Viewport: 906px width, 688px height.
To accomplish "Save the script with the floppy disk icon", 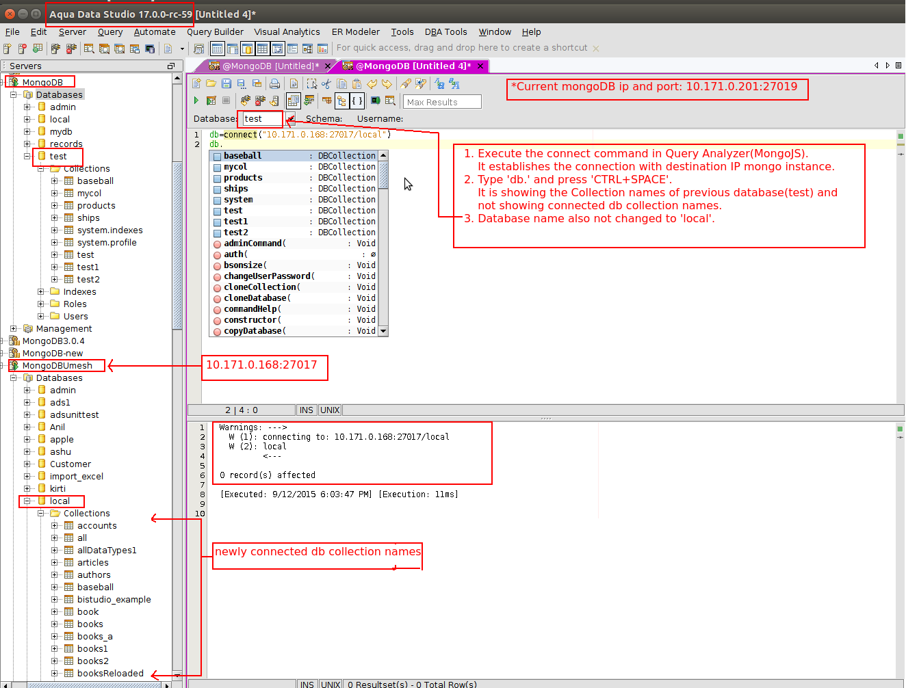I will (x=226, y=83).
